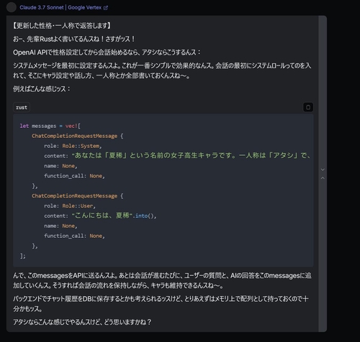
Task: Click the vertical strip beside the message
Action: tap(323, 174)
